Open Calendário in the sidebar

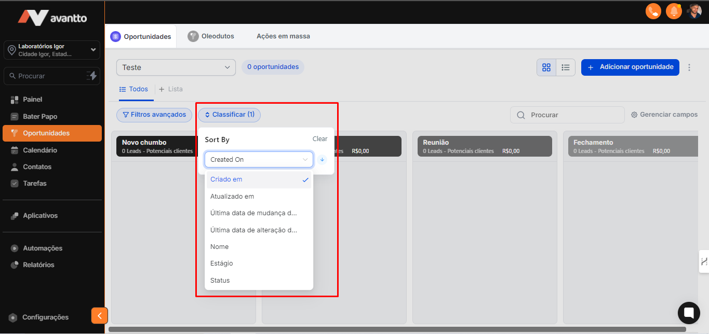coord(40,150)
